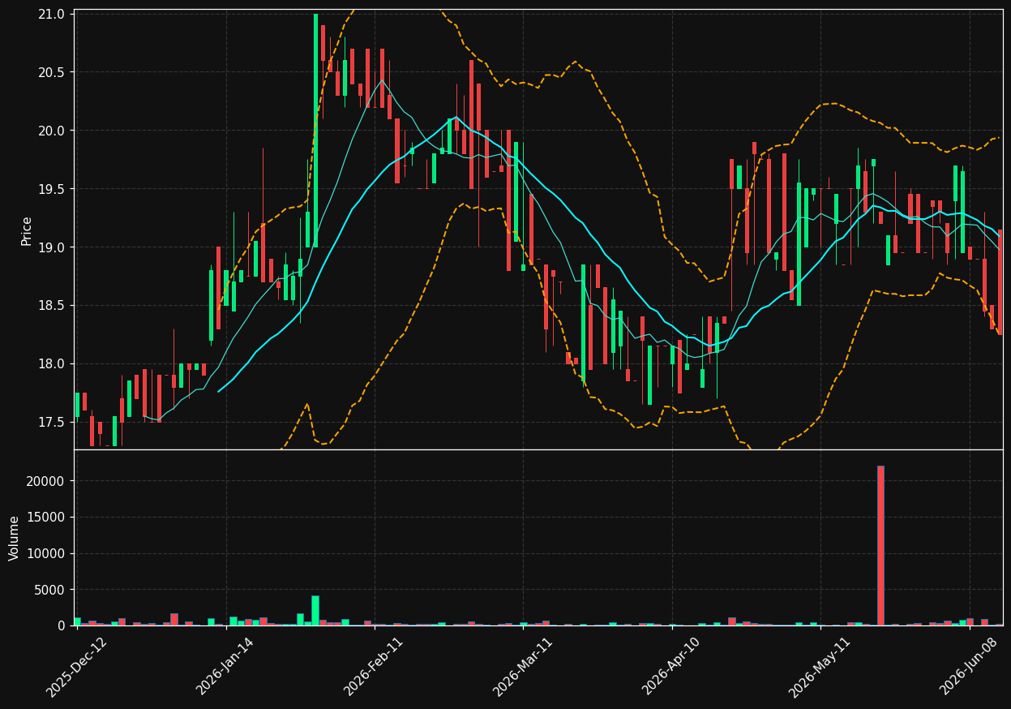Image resolution: width=1011 pixels, height=709 pixels.
Task: Click the 18.0 price tick label
Action: (52, 364)
